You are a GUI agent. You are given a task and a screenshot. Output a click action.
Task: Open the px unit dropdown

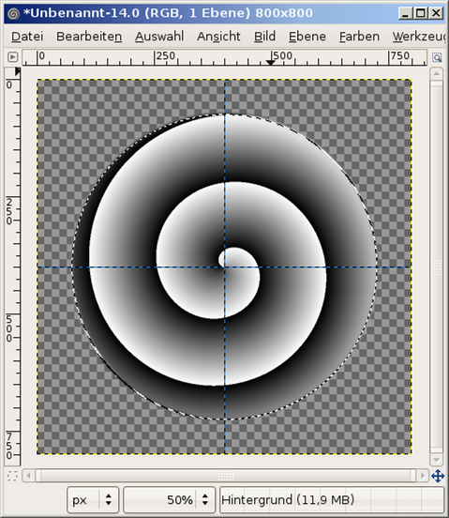tap(93, 500)
